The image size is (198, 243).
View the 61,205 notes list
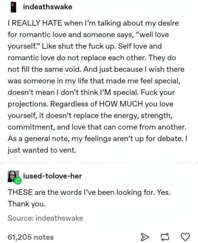click(x=31, y=237)
